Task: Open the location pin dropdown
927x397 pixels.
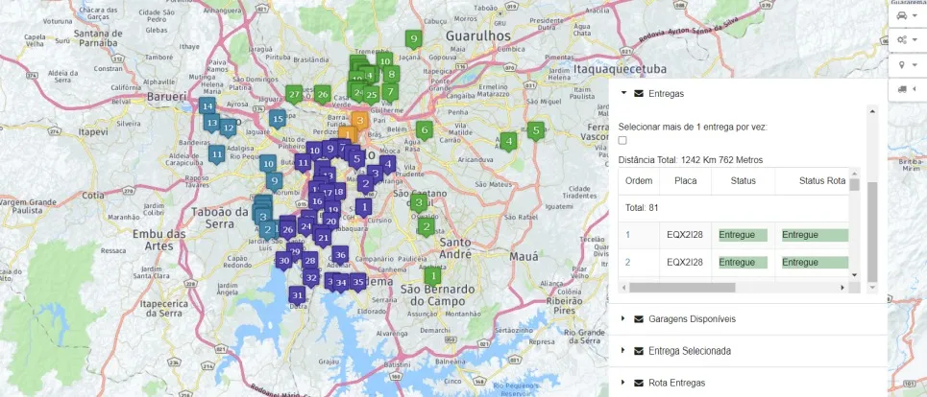Action: [906, 64]
